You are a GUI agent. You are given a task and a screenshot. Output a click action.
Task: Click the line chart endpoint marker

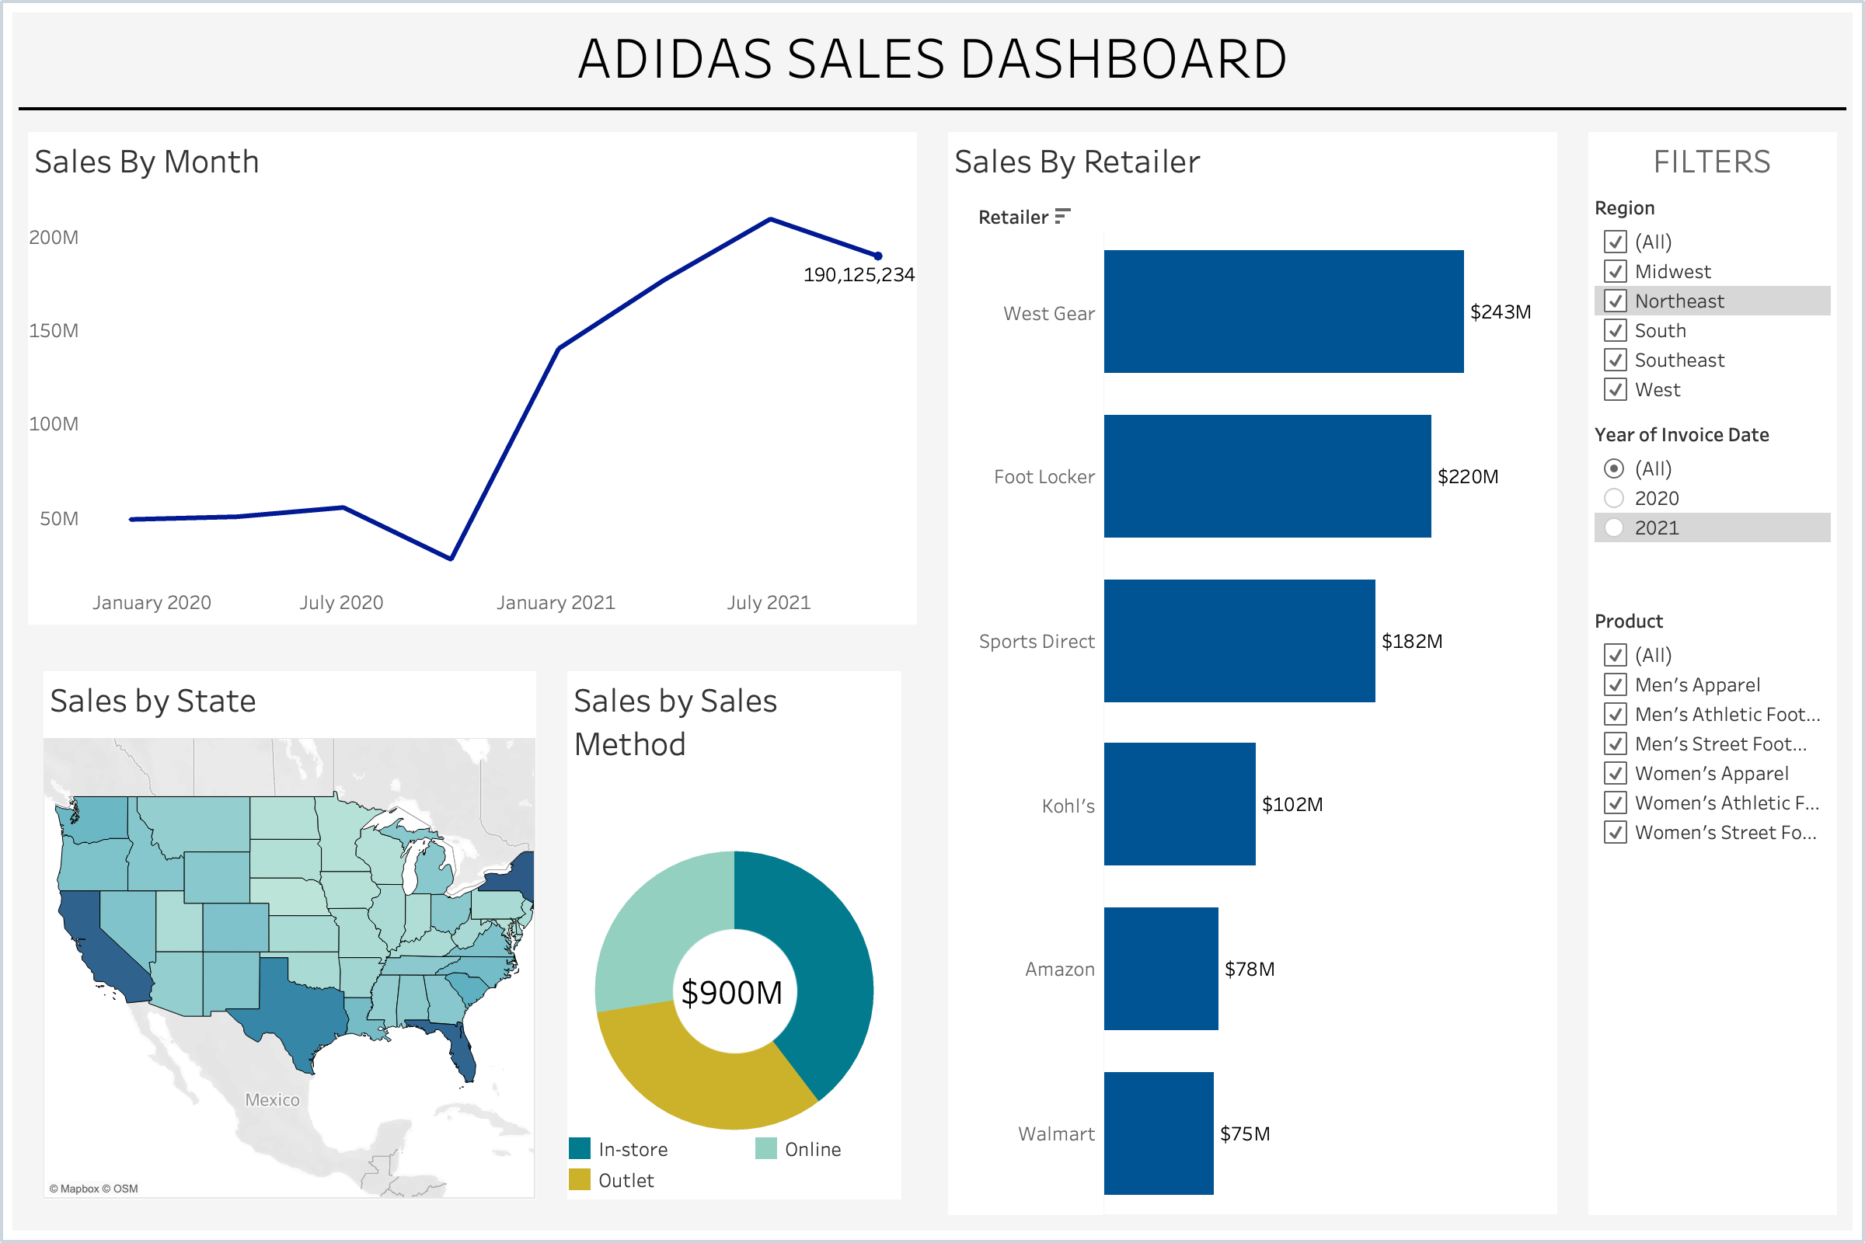[x=878, y=256]
